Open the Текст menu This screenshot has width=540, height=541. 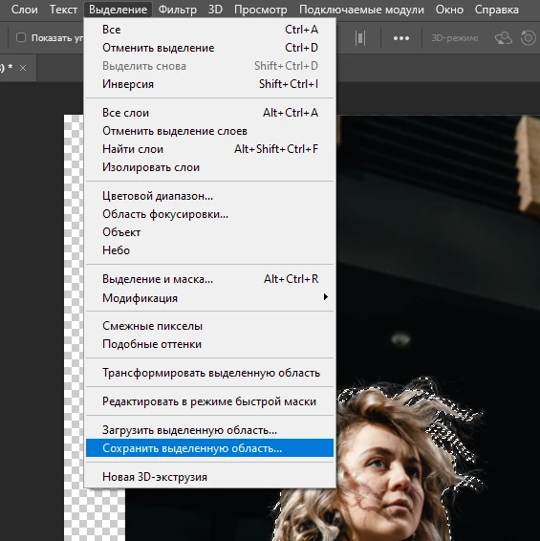coord(63,10)
